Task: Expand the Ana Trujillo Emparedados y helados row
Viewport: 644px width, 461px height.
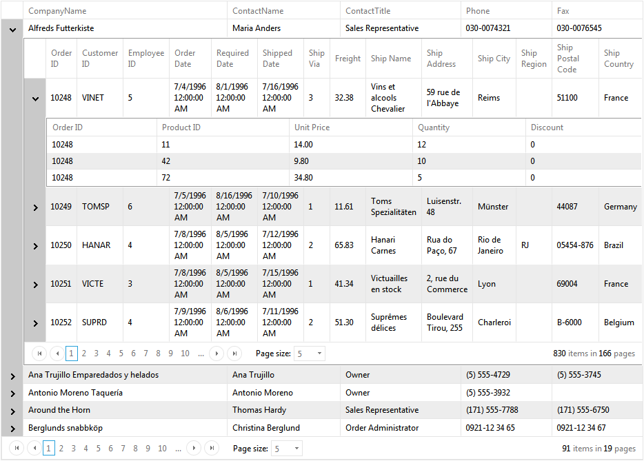Action: click(x=12, y=376)
